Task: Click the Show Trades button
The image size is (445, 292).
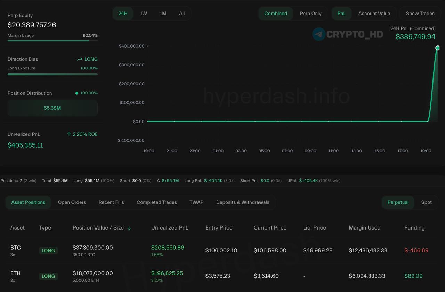Action: [420, 14]
